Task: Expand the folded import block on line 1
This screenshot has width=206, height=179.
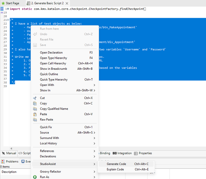Action: pyautogui.click(x=8, y=9)
